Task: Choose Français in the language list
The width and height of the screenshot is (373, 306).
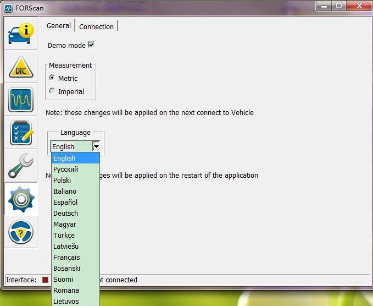Action: (75, 258)
